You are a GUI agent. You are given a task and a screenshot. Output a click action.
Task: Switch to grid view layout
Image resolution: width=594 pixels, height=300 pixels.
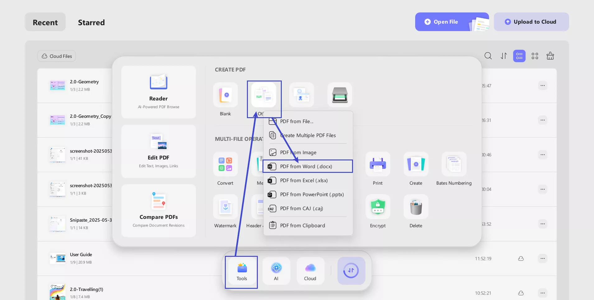click(535, 56)
